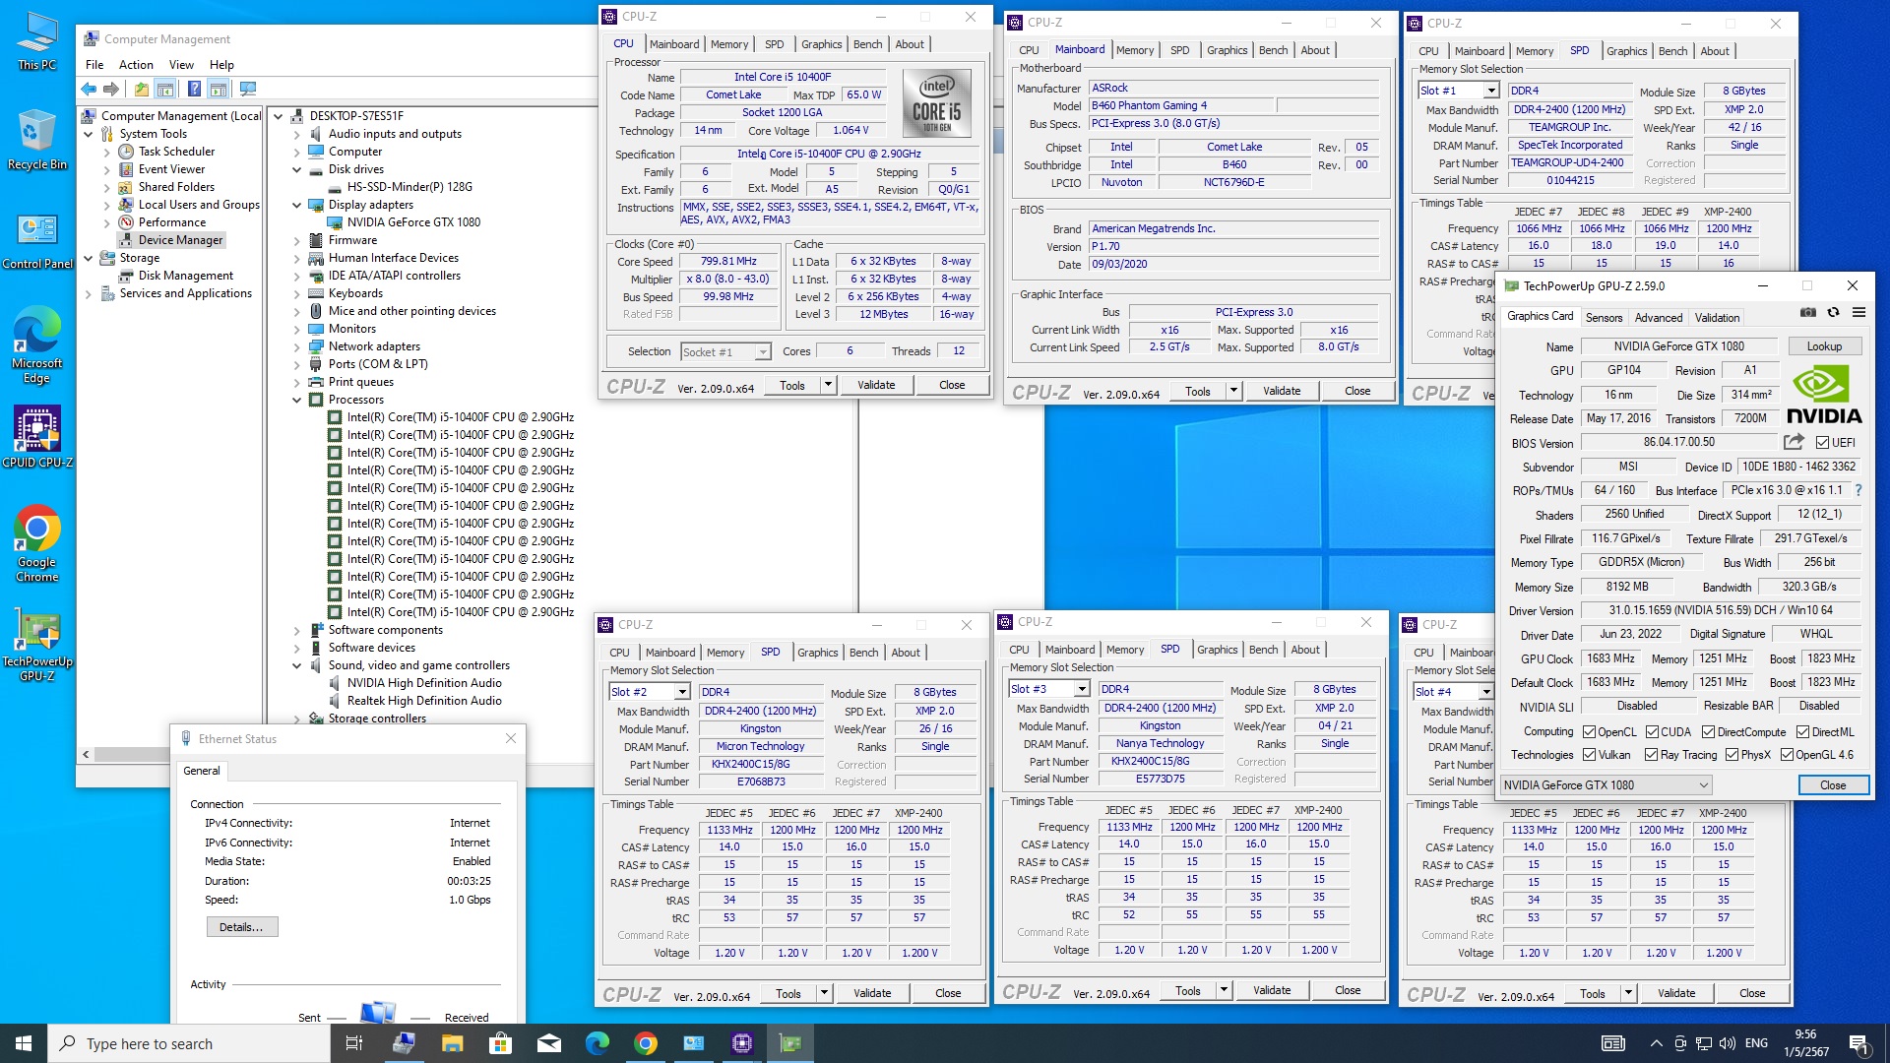Screen dimensions: 1890x1063
Task: Open the notification center icon
Action: click(1858, 1043)
